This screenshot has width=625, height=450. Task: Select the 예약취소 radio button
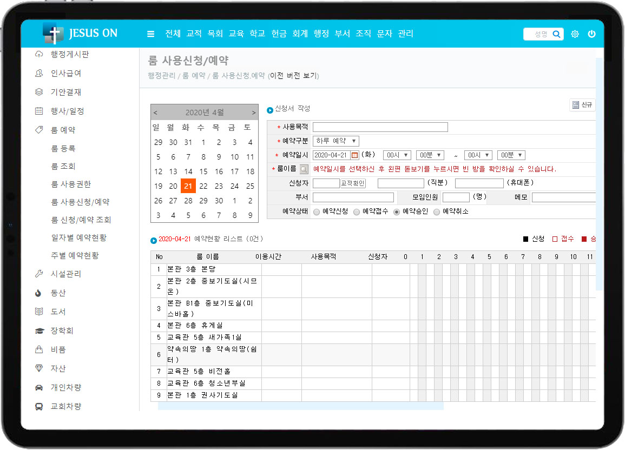point(437,212)
